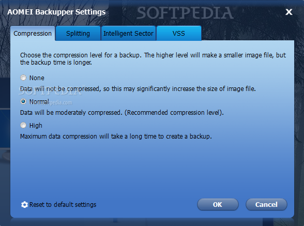The height and width of the screenshot is (226, 304).
Task: Click the "Maximum data compression" description line
Action: [116, 137]
